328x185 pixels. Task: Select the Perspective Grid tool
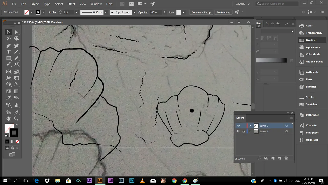click(16, 84)
